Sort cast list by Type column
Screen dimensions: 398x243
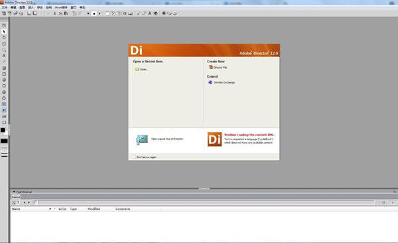click(x=74, y=209)
